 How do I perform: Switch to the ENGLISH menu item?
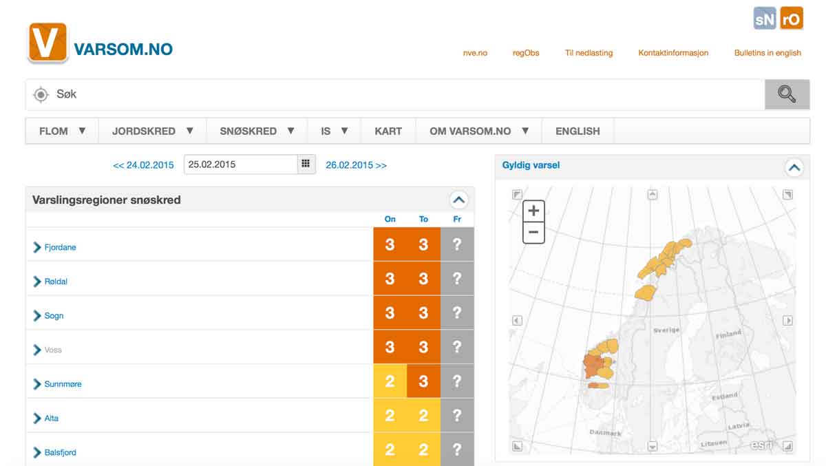pos(578,131)
